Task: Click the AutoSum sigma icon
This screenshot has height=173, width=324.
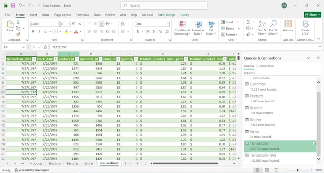Action: [248, 22]
